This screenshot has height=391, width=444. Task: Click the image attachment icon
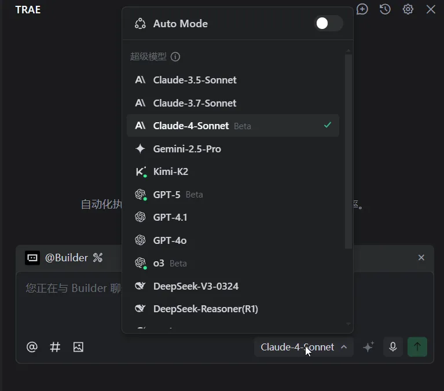(x=78, y=347)
